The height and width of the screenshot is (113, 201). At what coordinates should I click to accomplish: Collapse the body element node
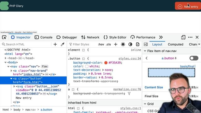[6, 62]
